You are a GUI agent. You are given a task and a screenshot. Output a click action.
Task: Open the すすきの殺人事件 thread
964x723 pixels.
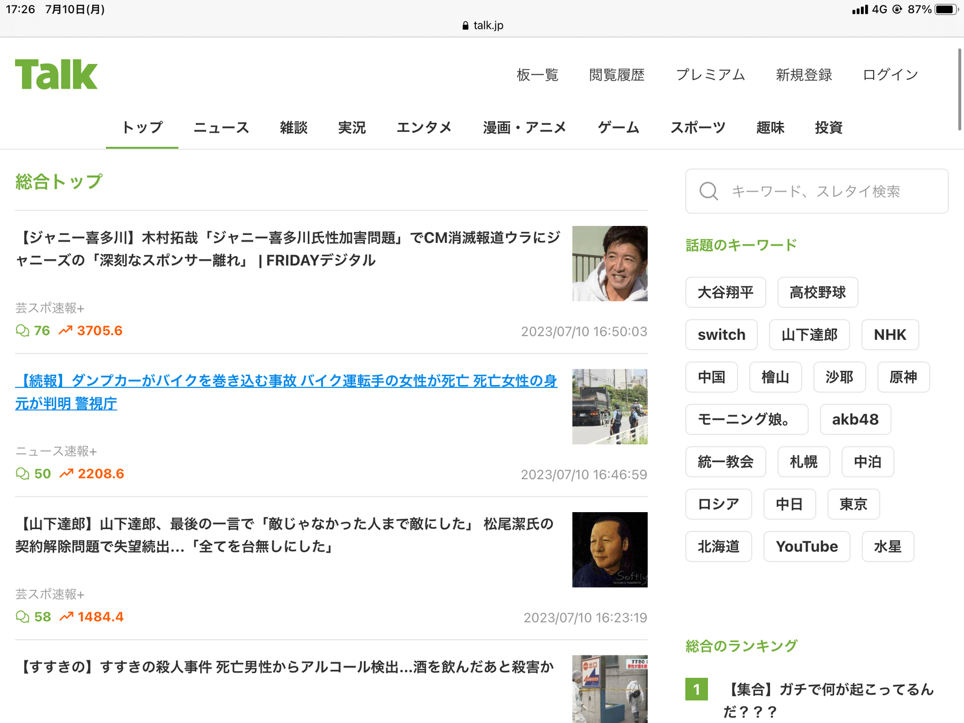point(284,667)
